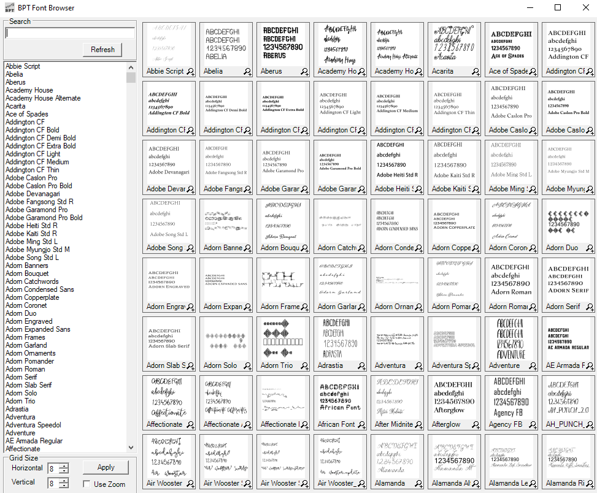This screenshot has height=493, width=597.
Task: Click the zoom icon on the Agency FB tile
Action: tap(533, 424)
